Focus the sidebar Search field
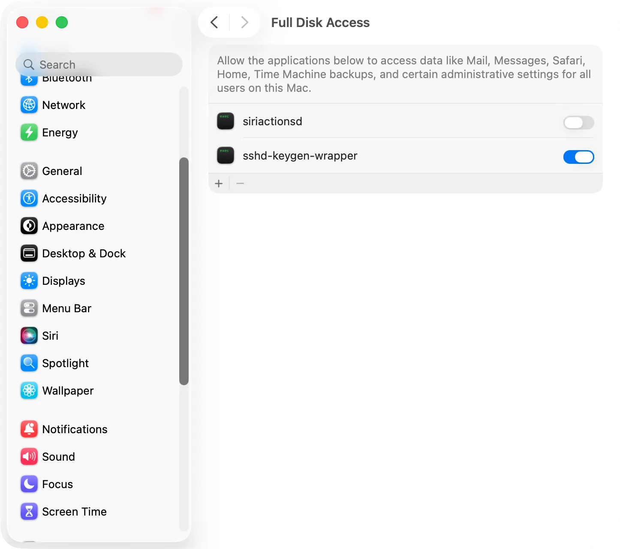The image size is (620, 549). (99, 64)
